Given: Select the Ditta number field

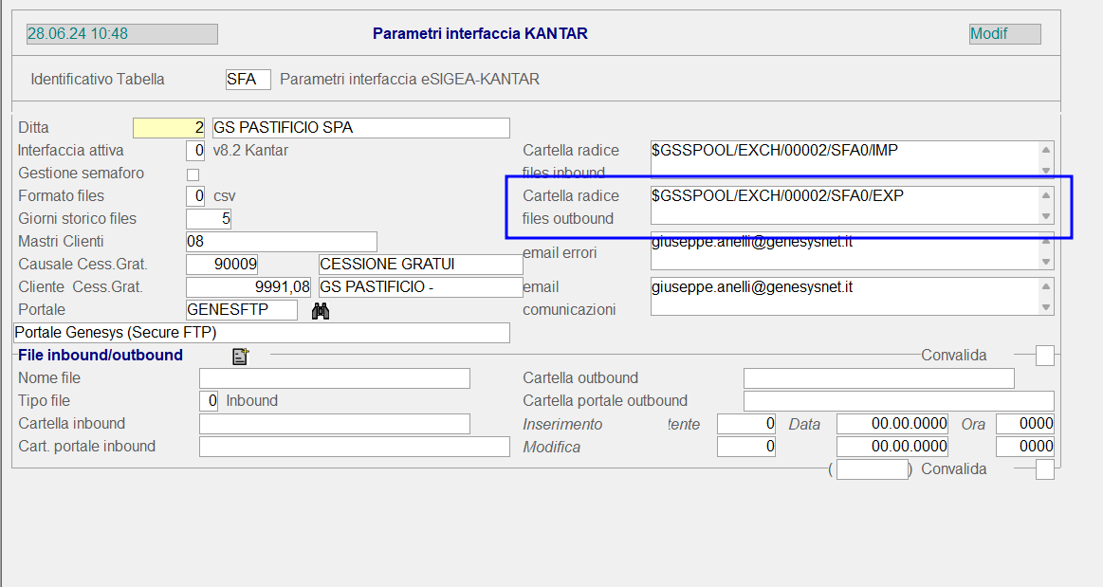Looking at the screenshot, I should pyautogui.click(x=169, y=128).
